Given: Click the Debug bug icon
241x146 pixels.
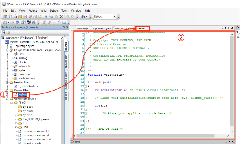Looking at the screenshot, I should [x=34, y=22].
